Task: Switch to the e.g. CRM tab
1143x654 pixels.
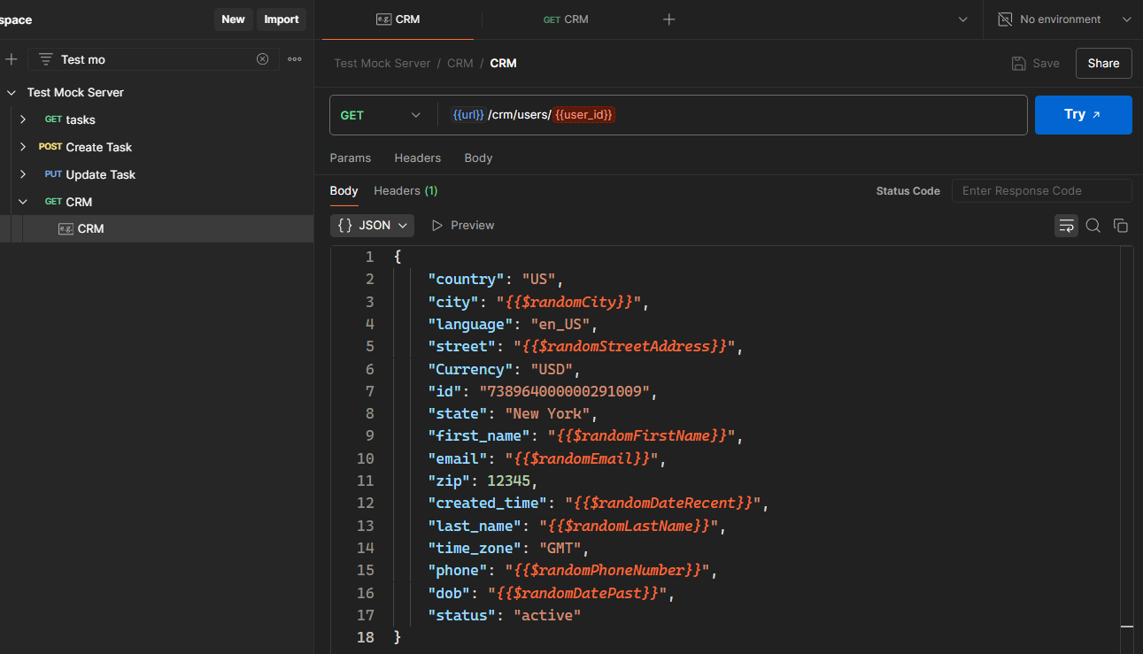Action: pyautogui.click(x=398, y=19)
